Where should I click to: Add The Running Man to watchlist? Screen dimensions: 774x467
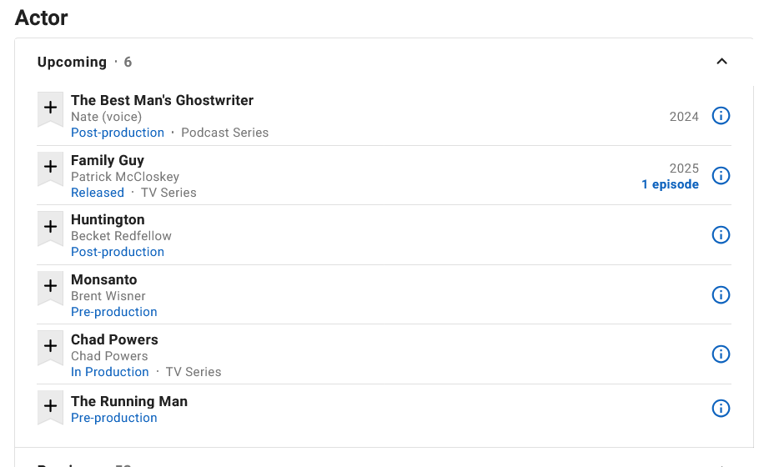point(50,407)
